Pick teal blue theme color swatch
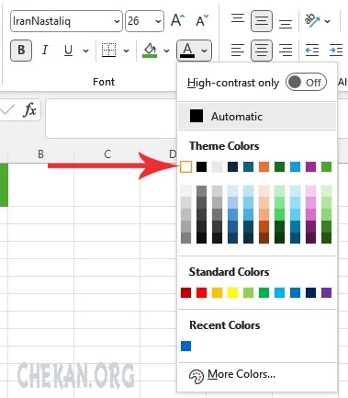Image resolution: width=348 pixels, height=398 pixels. (248, 166)
